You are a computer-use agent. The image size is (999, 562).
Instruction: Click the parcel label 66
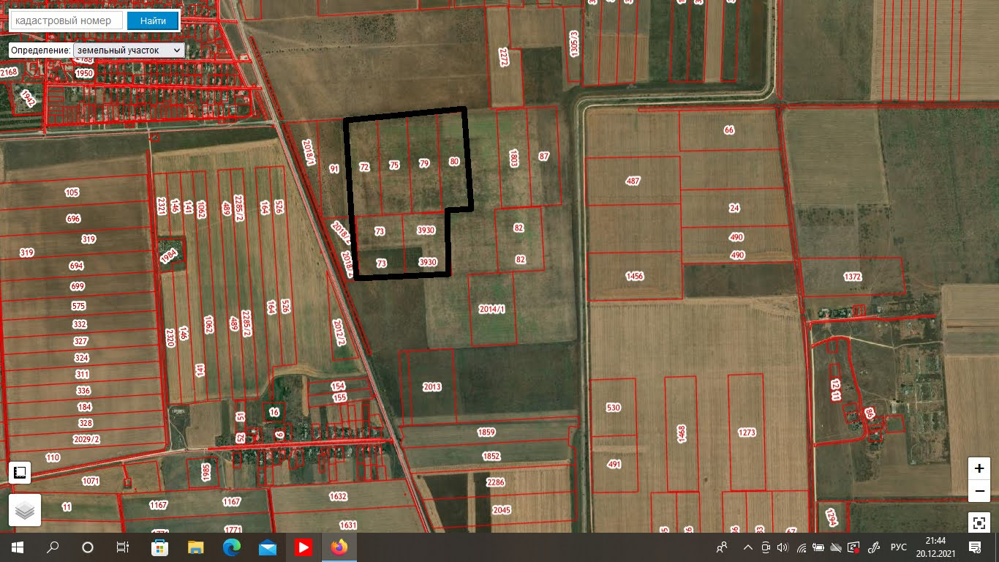[x=728, y=130]
